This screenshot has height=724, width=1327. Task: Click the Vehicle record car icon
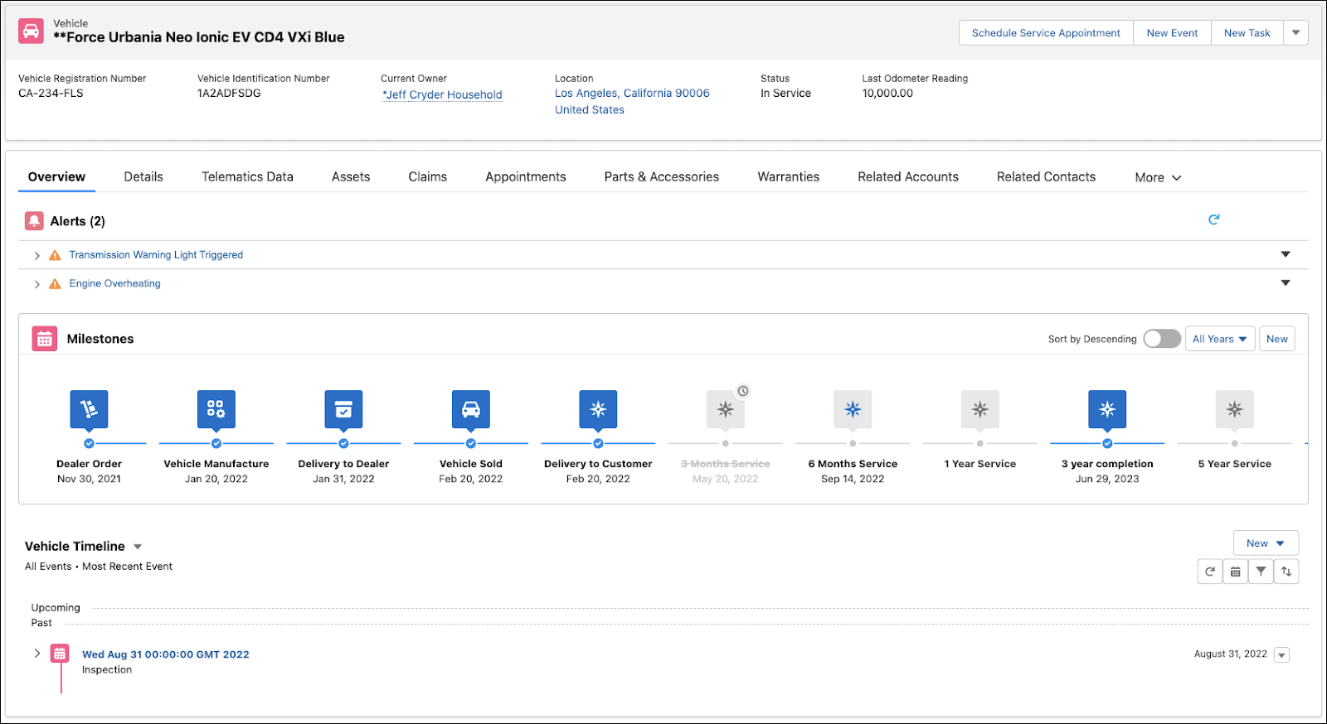coord(32,31)
